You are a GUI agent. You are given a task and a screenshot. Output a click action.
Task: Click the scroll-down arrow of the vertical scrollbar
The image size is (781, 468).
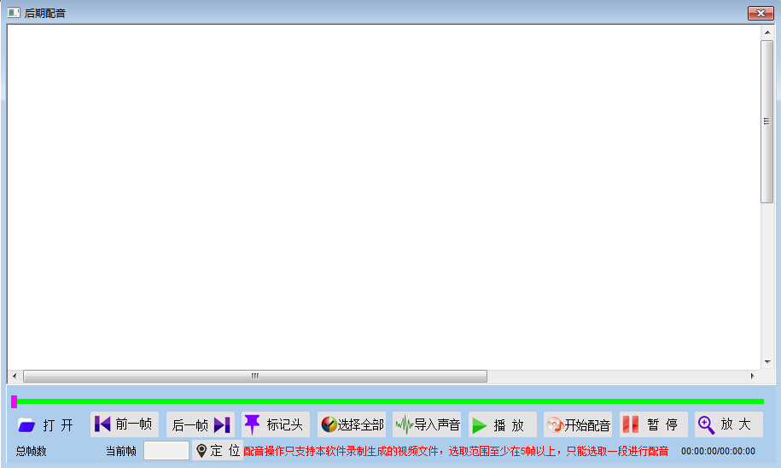(767, 362)
